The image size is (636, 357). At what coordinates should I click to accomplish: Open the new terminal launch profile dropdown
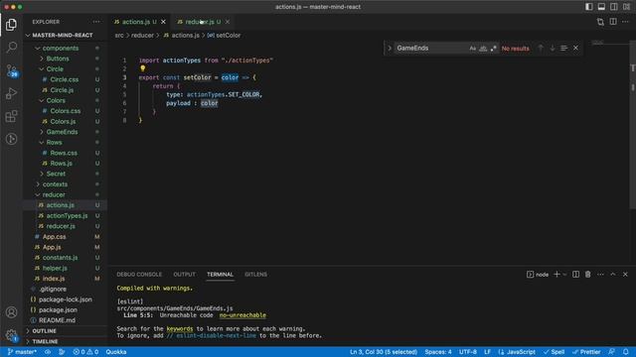coord(564,275)
